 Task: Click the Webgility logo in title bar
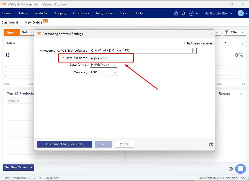[x=4, y=4]
